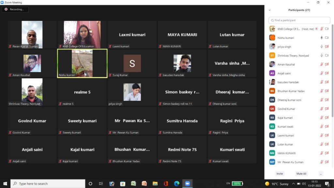This screenshot has width=334, height=188.
Task: Click Nishu kumari's camera icon
Action: (327, 38)
